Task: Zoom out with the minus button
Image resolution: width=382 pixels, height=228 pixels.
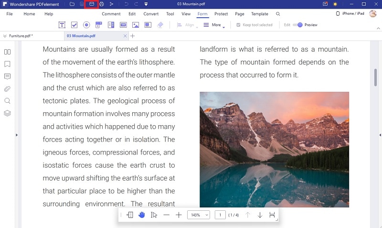Action: point(166,215)
